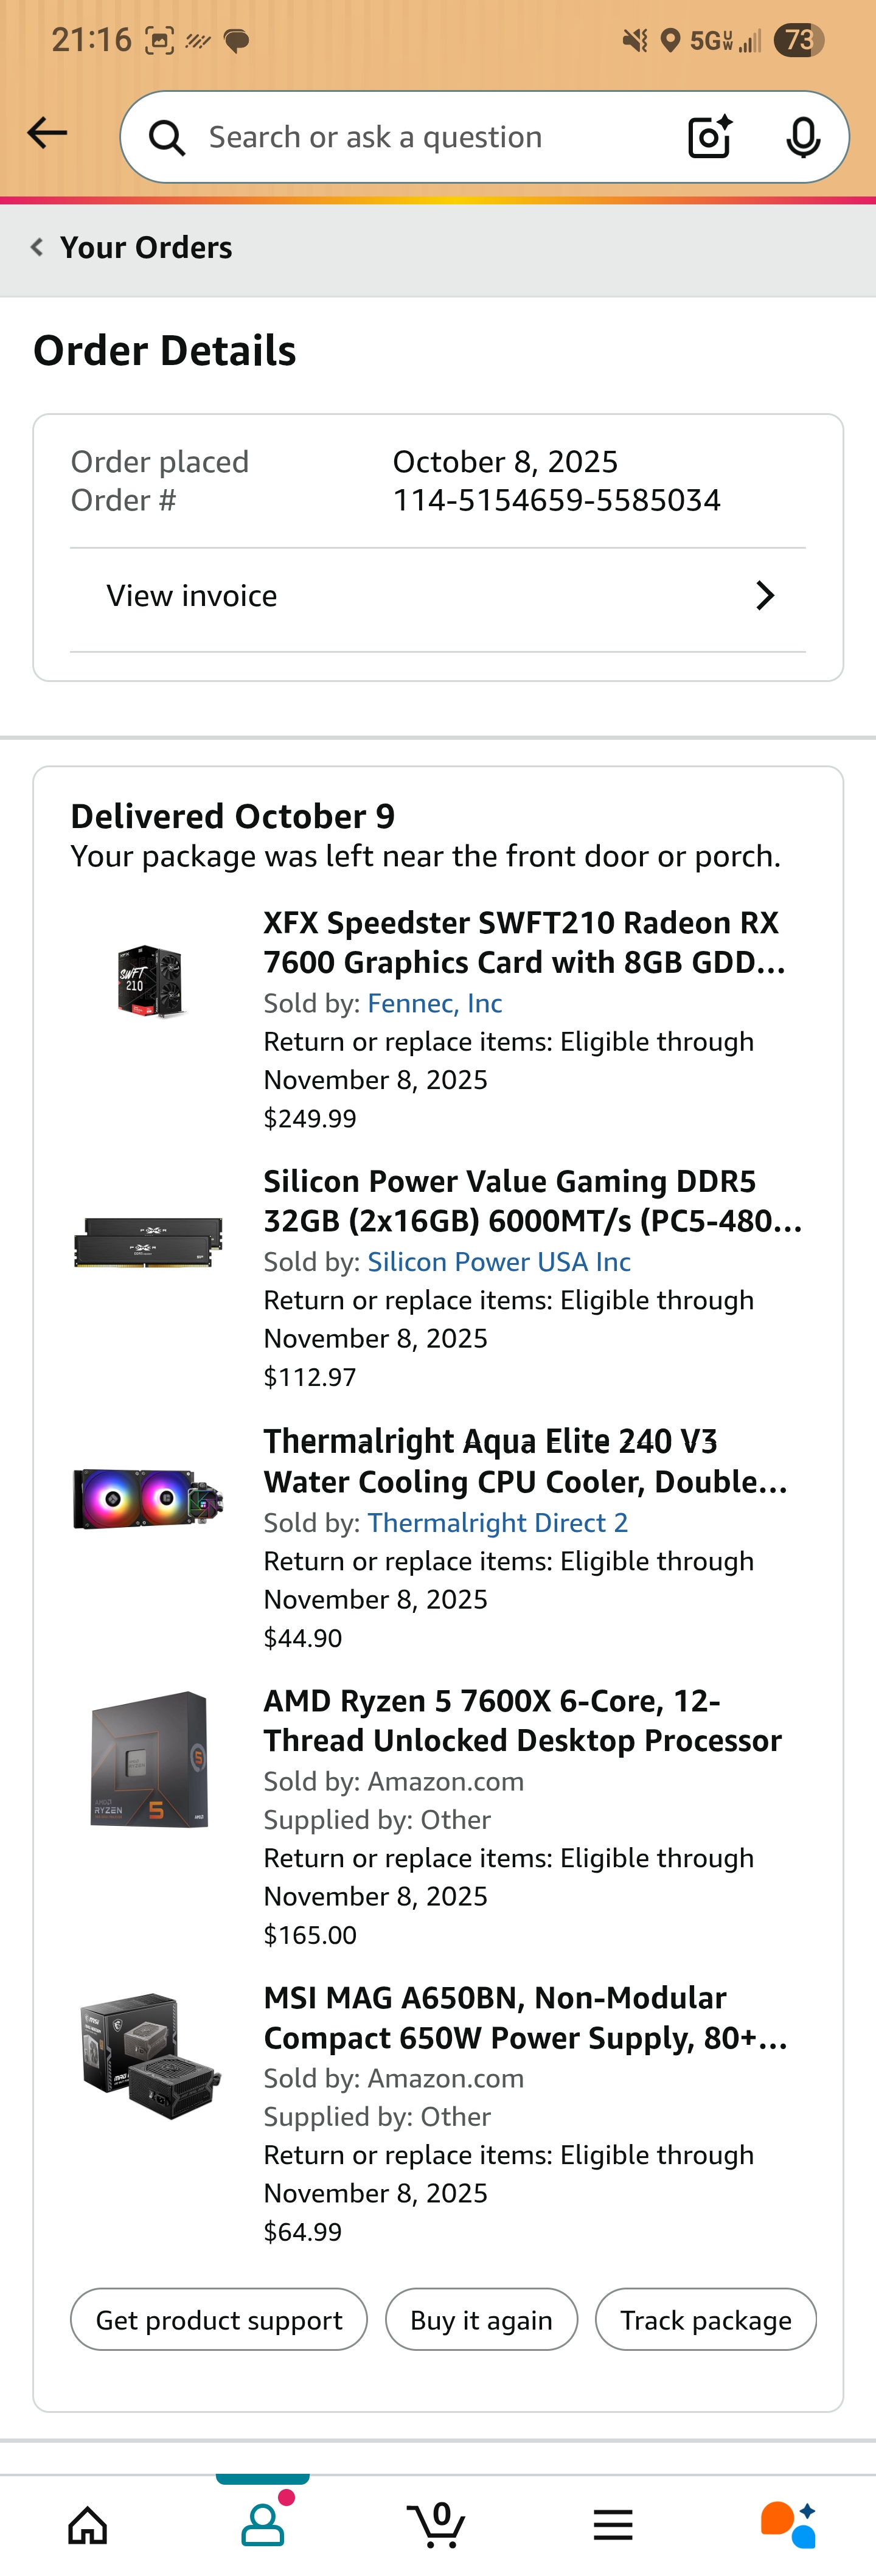Tap the back arrow icon
Image resolution: width=876 pixels, height=2576 pixels.
pos(47,133)
